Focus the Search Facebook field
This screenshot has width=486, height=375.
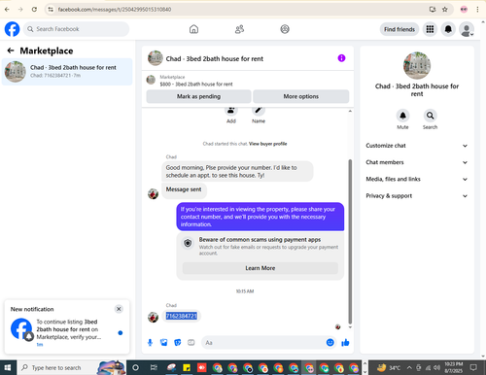click(x=76, y=29)
